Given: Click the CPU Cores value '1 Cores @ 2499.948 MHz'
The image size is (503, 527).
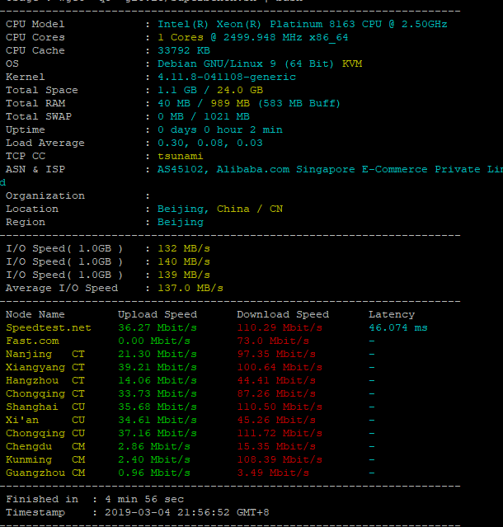Looking at the screenshot, I should [230, 37].
